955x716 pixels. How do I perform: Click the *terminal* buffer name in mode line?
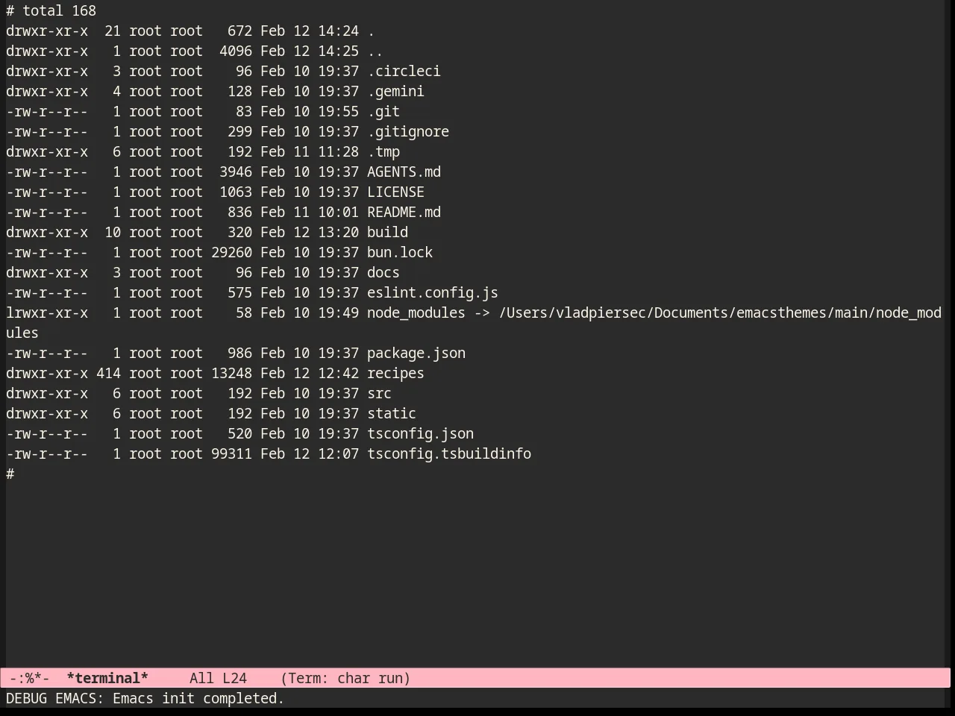coord(107,678)
